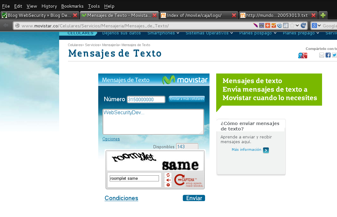Open a new tab with the green plus
This screenshot has width=337, height=217.
(x=323, y=15)
